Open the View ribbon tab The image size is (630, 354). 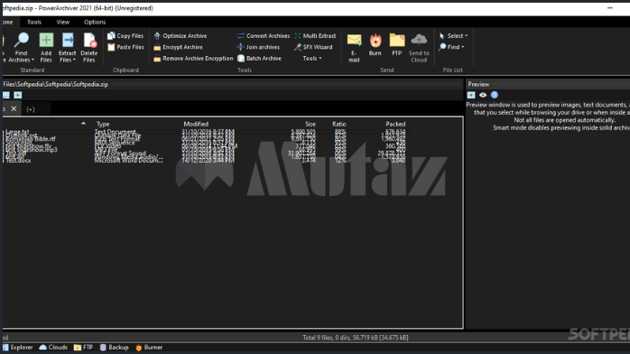[62, 22]
